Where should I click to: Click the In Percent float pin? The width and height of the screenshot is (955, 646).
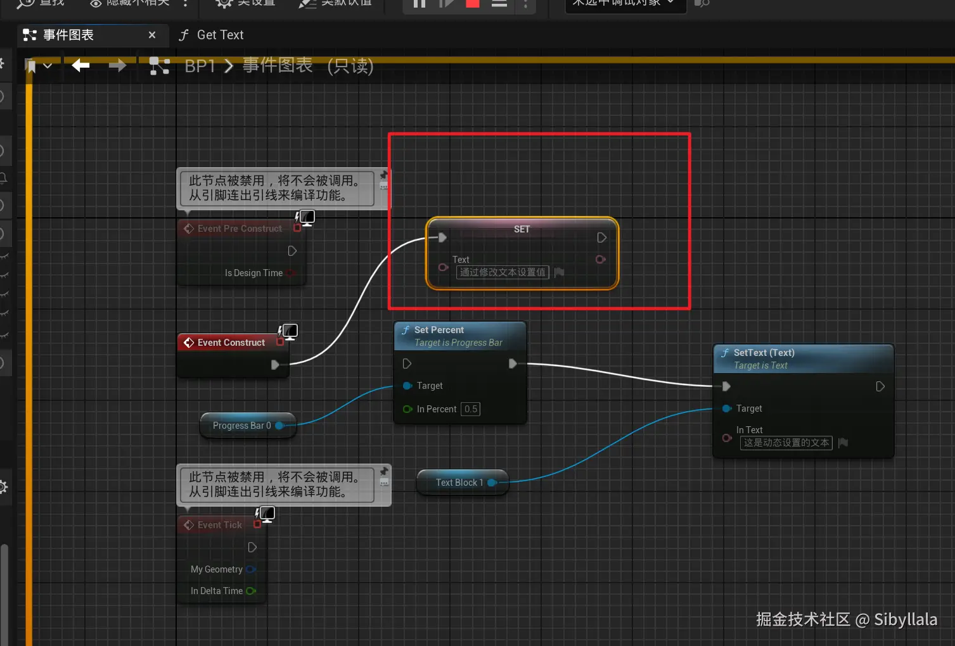tap(407, 409)
